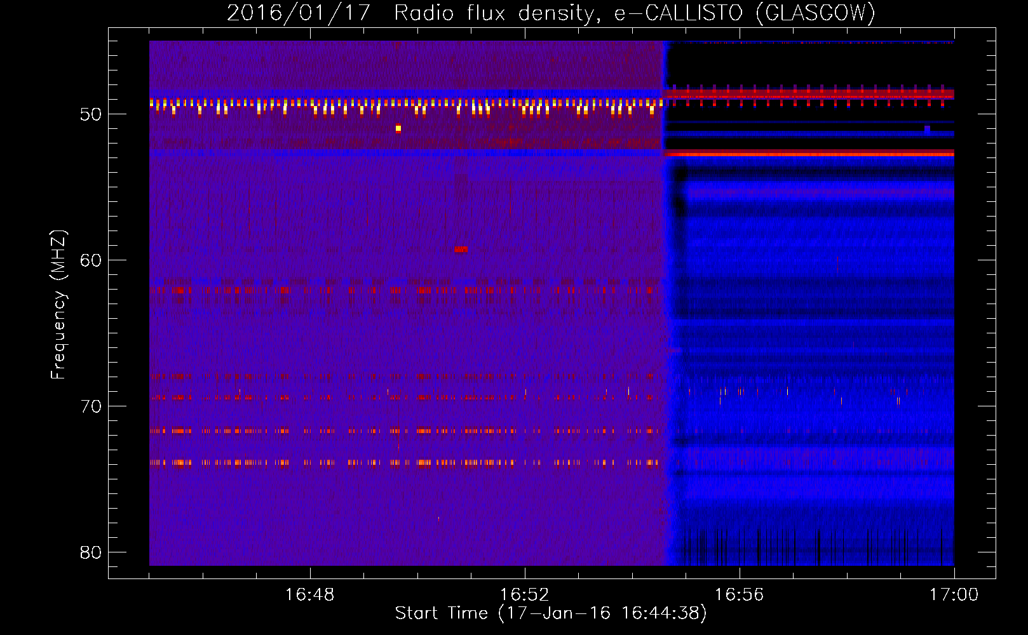Click the 80 MHz frequency tick label

[91, 552]
